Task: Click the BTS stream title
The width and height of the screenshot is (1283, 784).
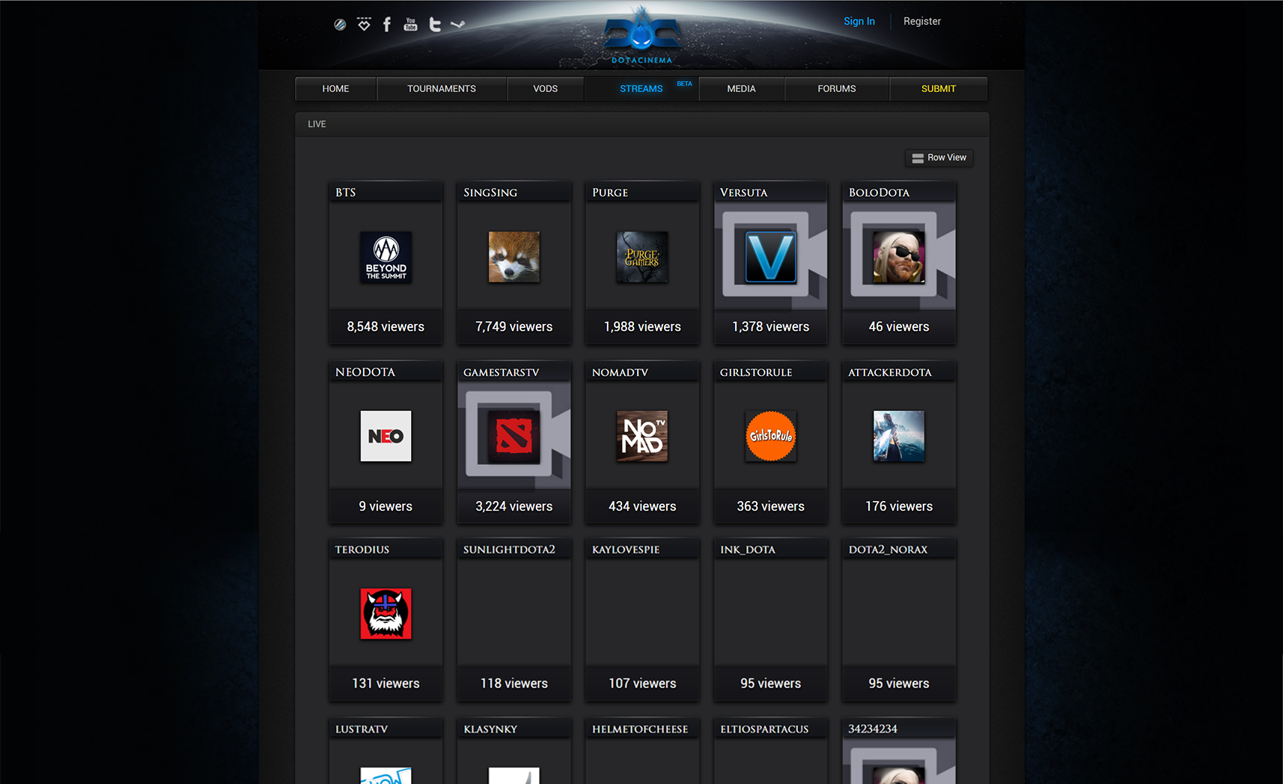Action: [345, 192]
